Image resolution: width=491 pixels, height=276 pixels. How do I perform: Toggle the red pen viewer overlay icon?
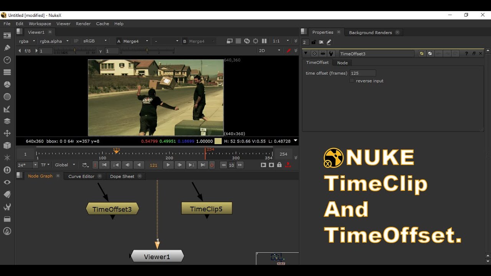pos(289,51)
